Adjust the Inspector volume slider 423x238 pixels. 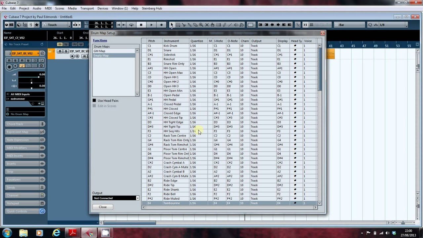[x=31, y=77]
